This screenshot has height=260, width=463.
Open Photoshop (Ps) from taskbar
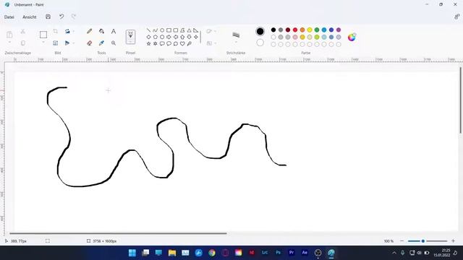tap(278, 253)
